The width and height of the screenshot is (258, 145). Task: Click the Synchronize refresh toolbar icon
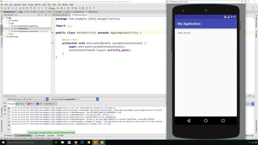click(x=8, y=8)
